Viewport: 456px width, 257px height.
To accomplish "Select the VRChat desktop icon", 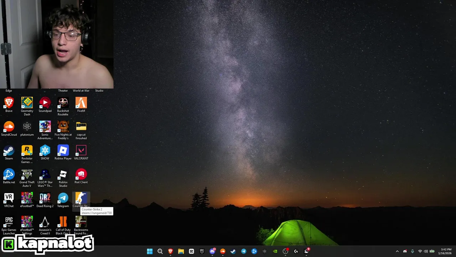I will [9, 200].
